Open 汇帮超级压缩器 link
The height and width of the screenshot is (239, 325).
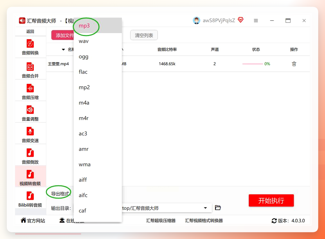tap(161, 221)
